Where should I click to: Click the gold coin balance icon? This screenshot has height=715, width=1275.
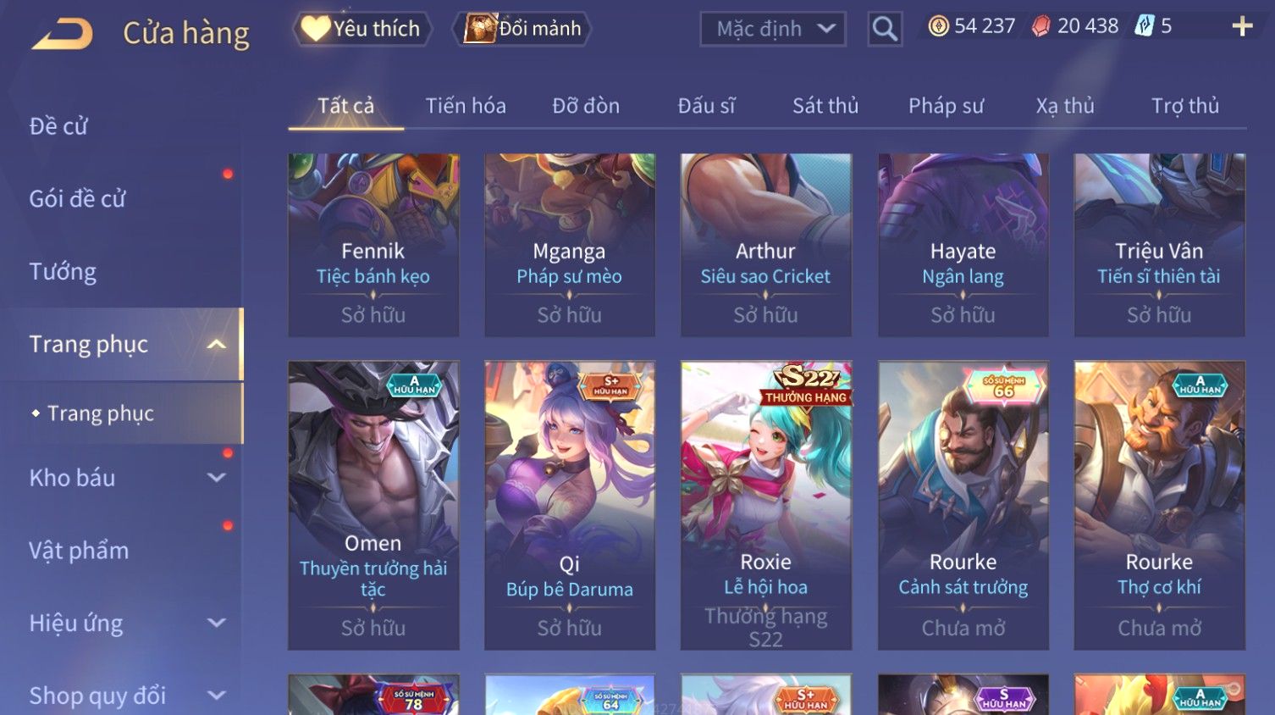[938, 26]
